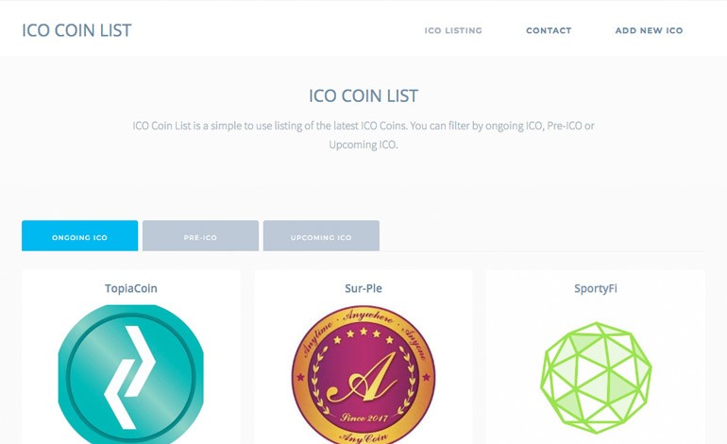Select the Ongoing ICO tab
Screen dimensions: 727x444
coord(79,235)
